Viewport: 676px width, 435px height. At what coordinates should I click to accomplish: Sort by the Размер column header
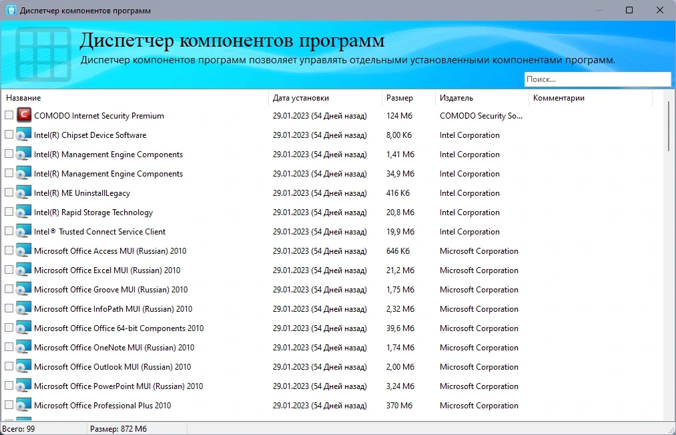pyautogui.click(x=408, y=98)
